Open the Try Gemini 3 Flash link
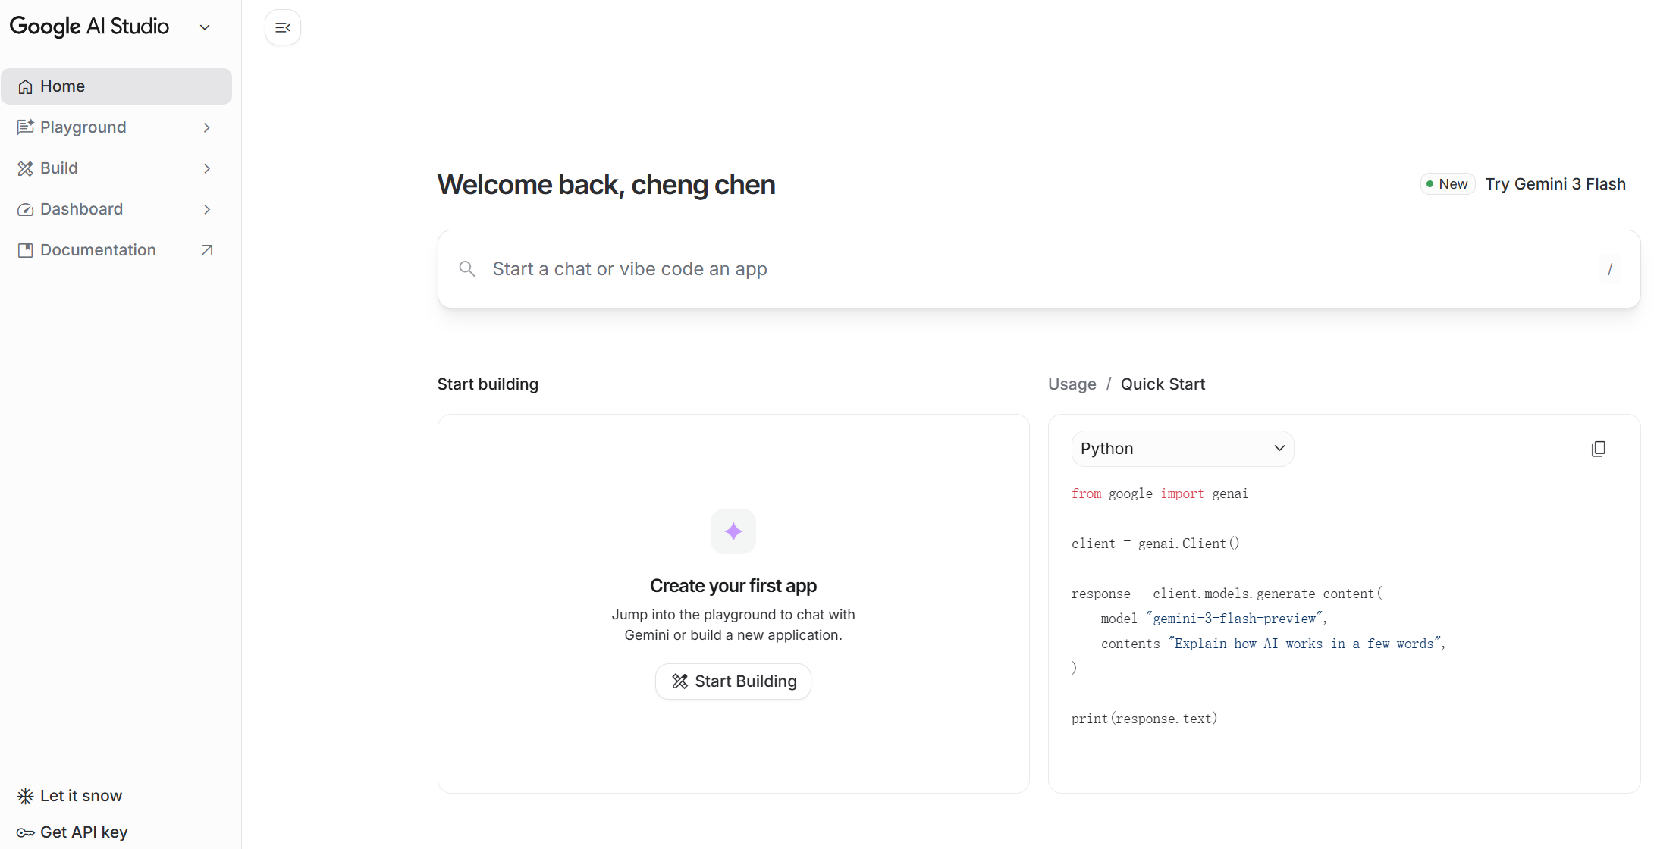The width and height of the screenshot is (1654, 849). 1555,184
